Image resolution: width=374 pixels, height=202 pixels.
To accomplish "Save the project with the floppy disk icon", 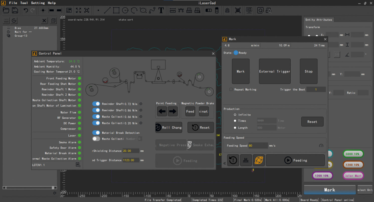I will pos(15,11).
